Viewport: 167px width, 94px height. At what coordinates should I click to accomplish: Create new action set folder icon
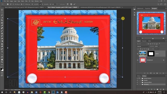click(158, 89)
